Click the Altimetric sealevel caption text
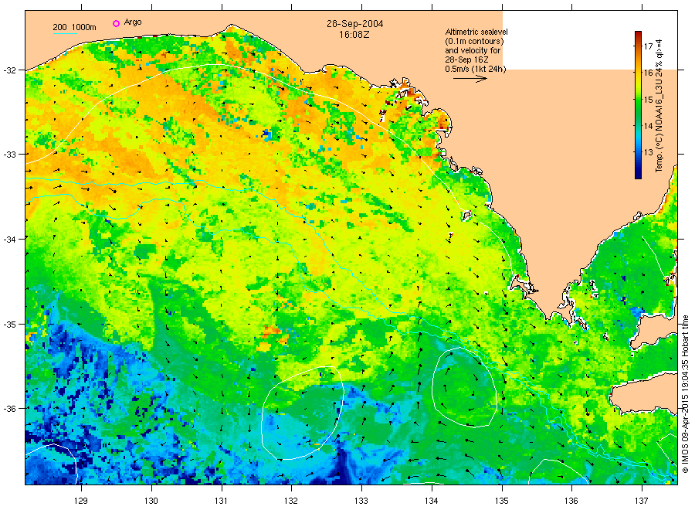695x510 pixels. pos(476,50)
